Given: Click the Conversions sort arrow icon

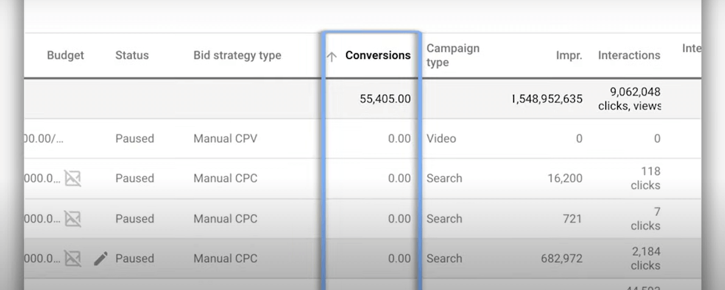Looking at the screenshot, I should 331,57.
